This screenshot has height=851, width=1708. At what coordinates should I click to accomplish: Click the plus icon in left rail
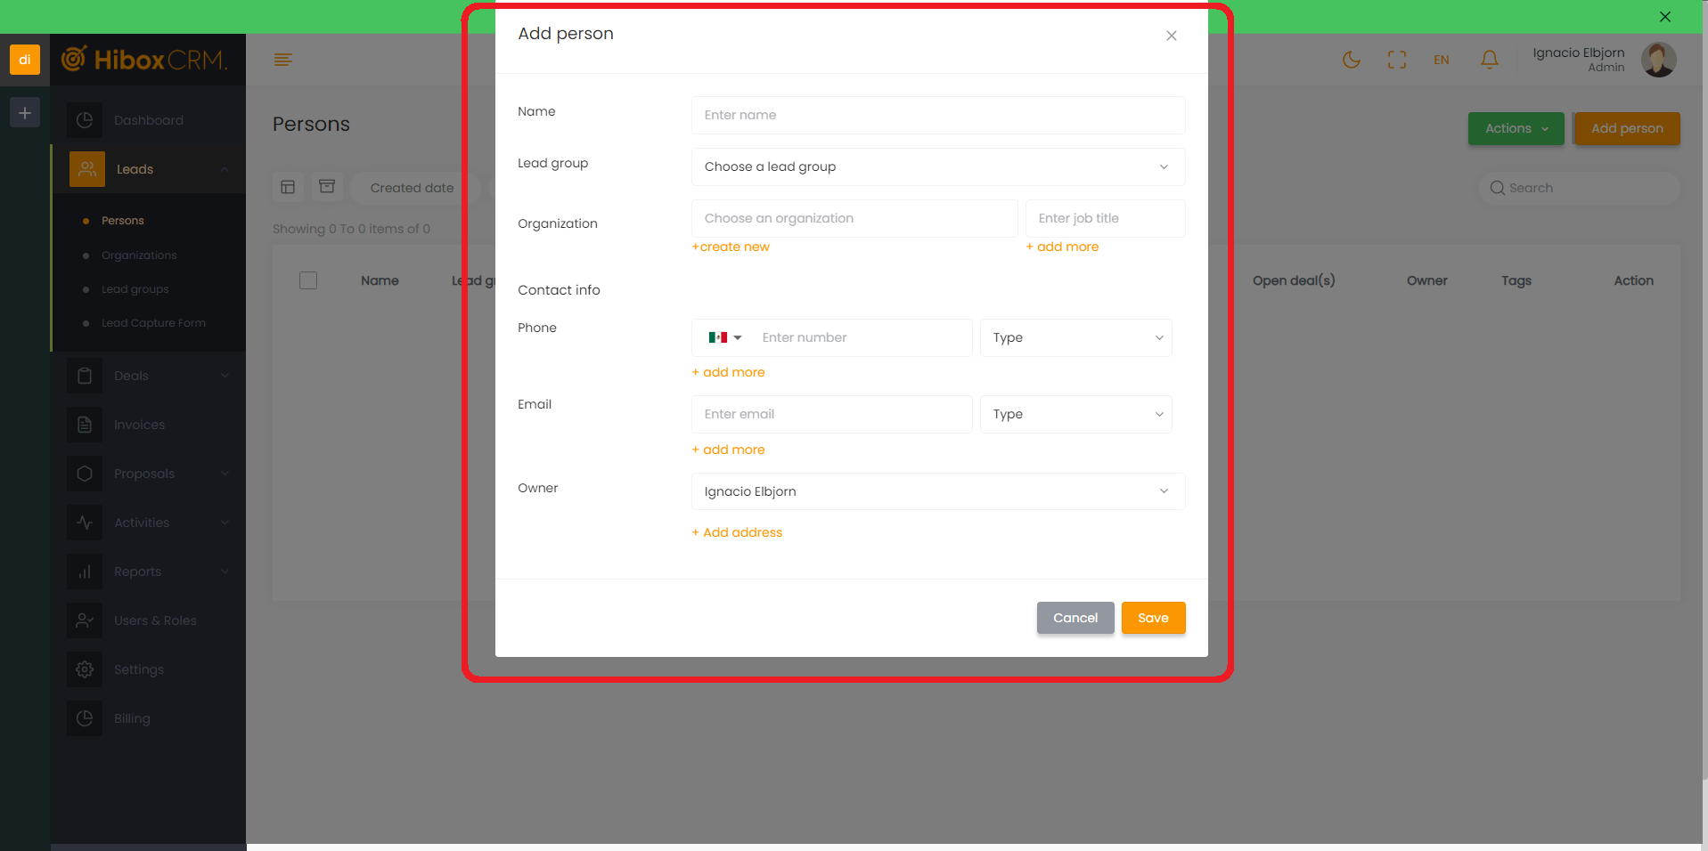[25, 113]
